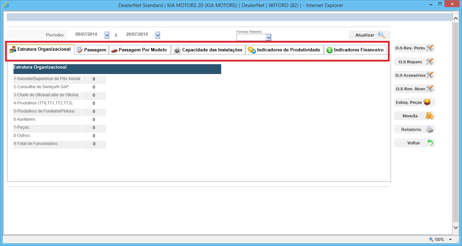Click the 6-Auxiliares label
The image size is (462, 246).
(25, 119)
